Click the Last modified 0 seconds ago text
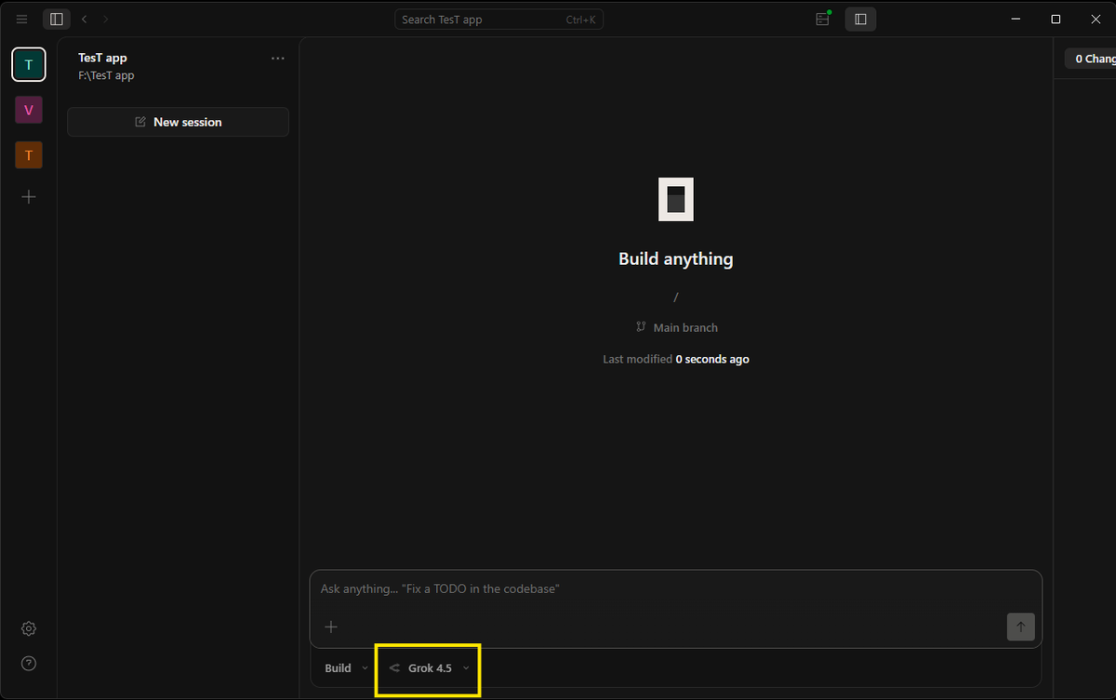Viewport: 1116px width, 700px height. (x=676, y=359)
